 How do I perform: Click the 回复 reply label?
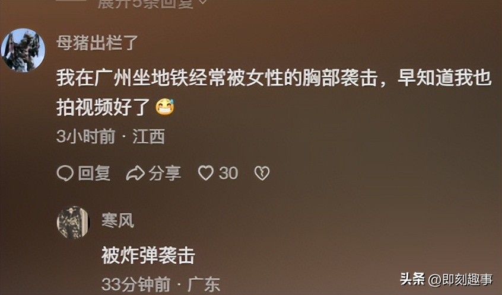tap(94, 174)
